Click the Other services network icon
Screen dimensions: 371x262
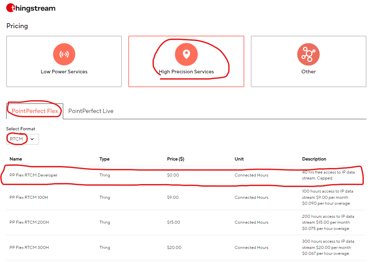point(308,54)
